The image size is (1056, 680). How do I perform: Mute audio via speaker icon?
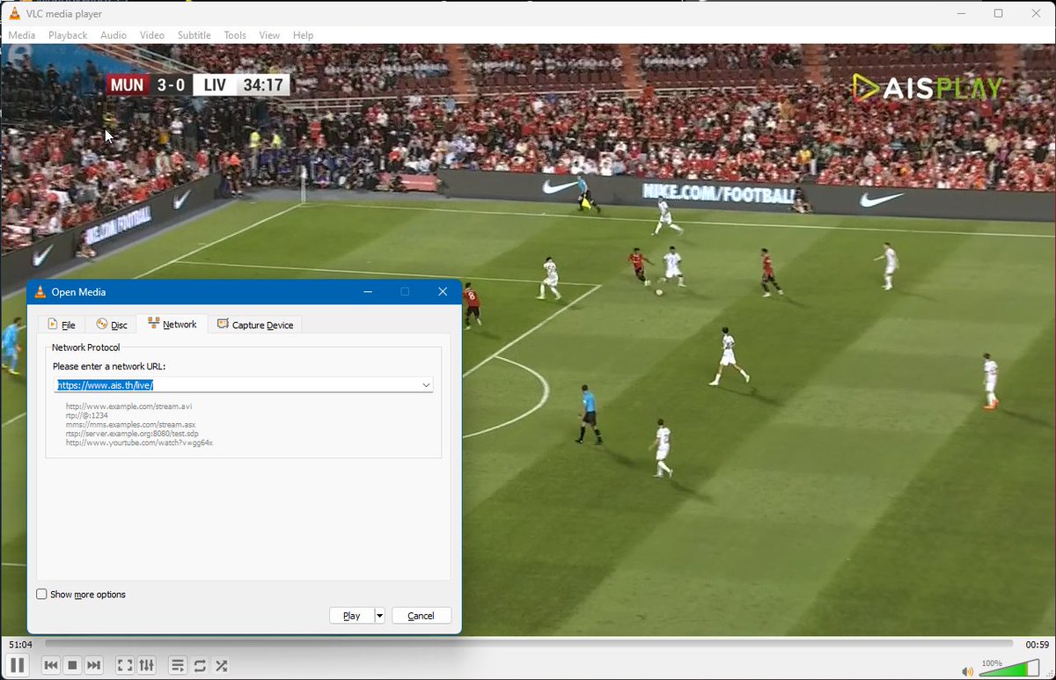tap(968, 671)
